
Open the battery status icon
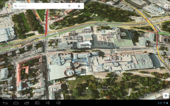tap(167, 103)
